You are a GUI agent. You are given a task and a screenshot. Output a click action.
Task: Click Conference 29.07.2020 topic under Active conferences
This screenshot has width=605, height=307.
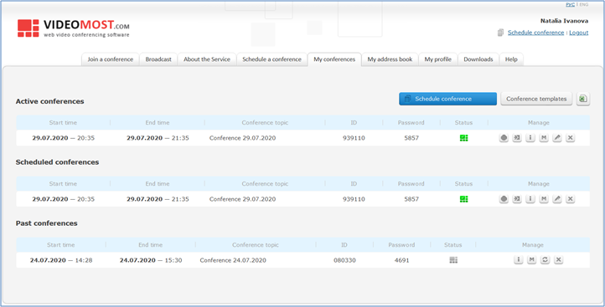pyautogui.click(x=242, y=138)
